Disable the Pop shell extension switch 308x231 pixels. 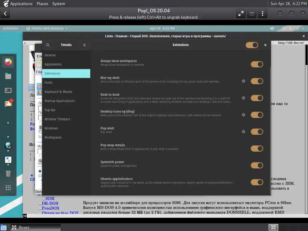point(257,132)
